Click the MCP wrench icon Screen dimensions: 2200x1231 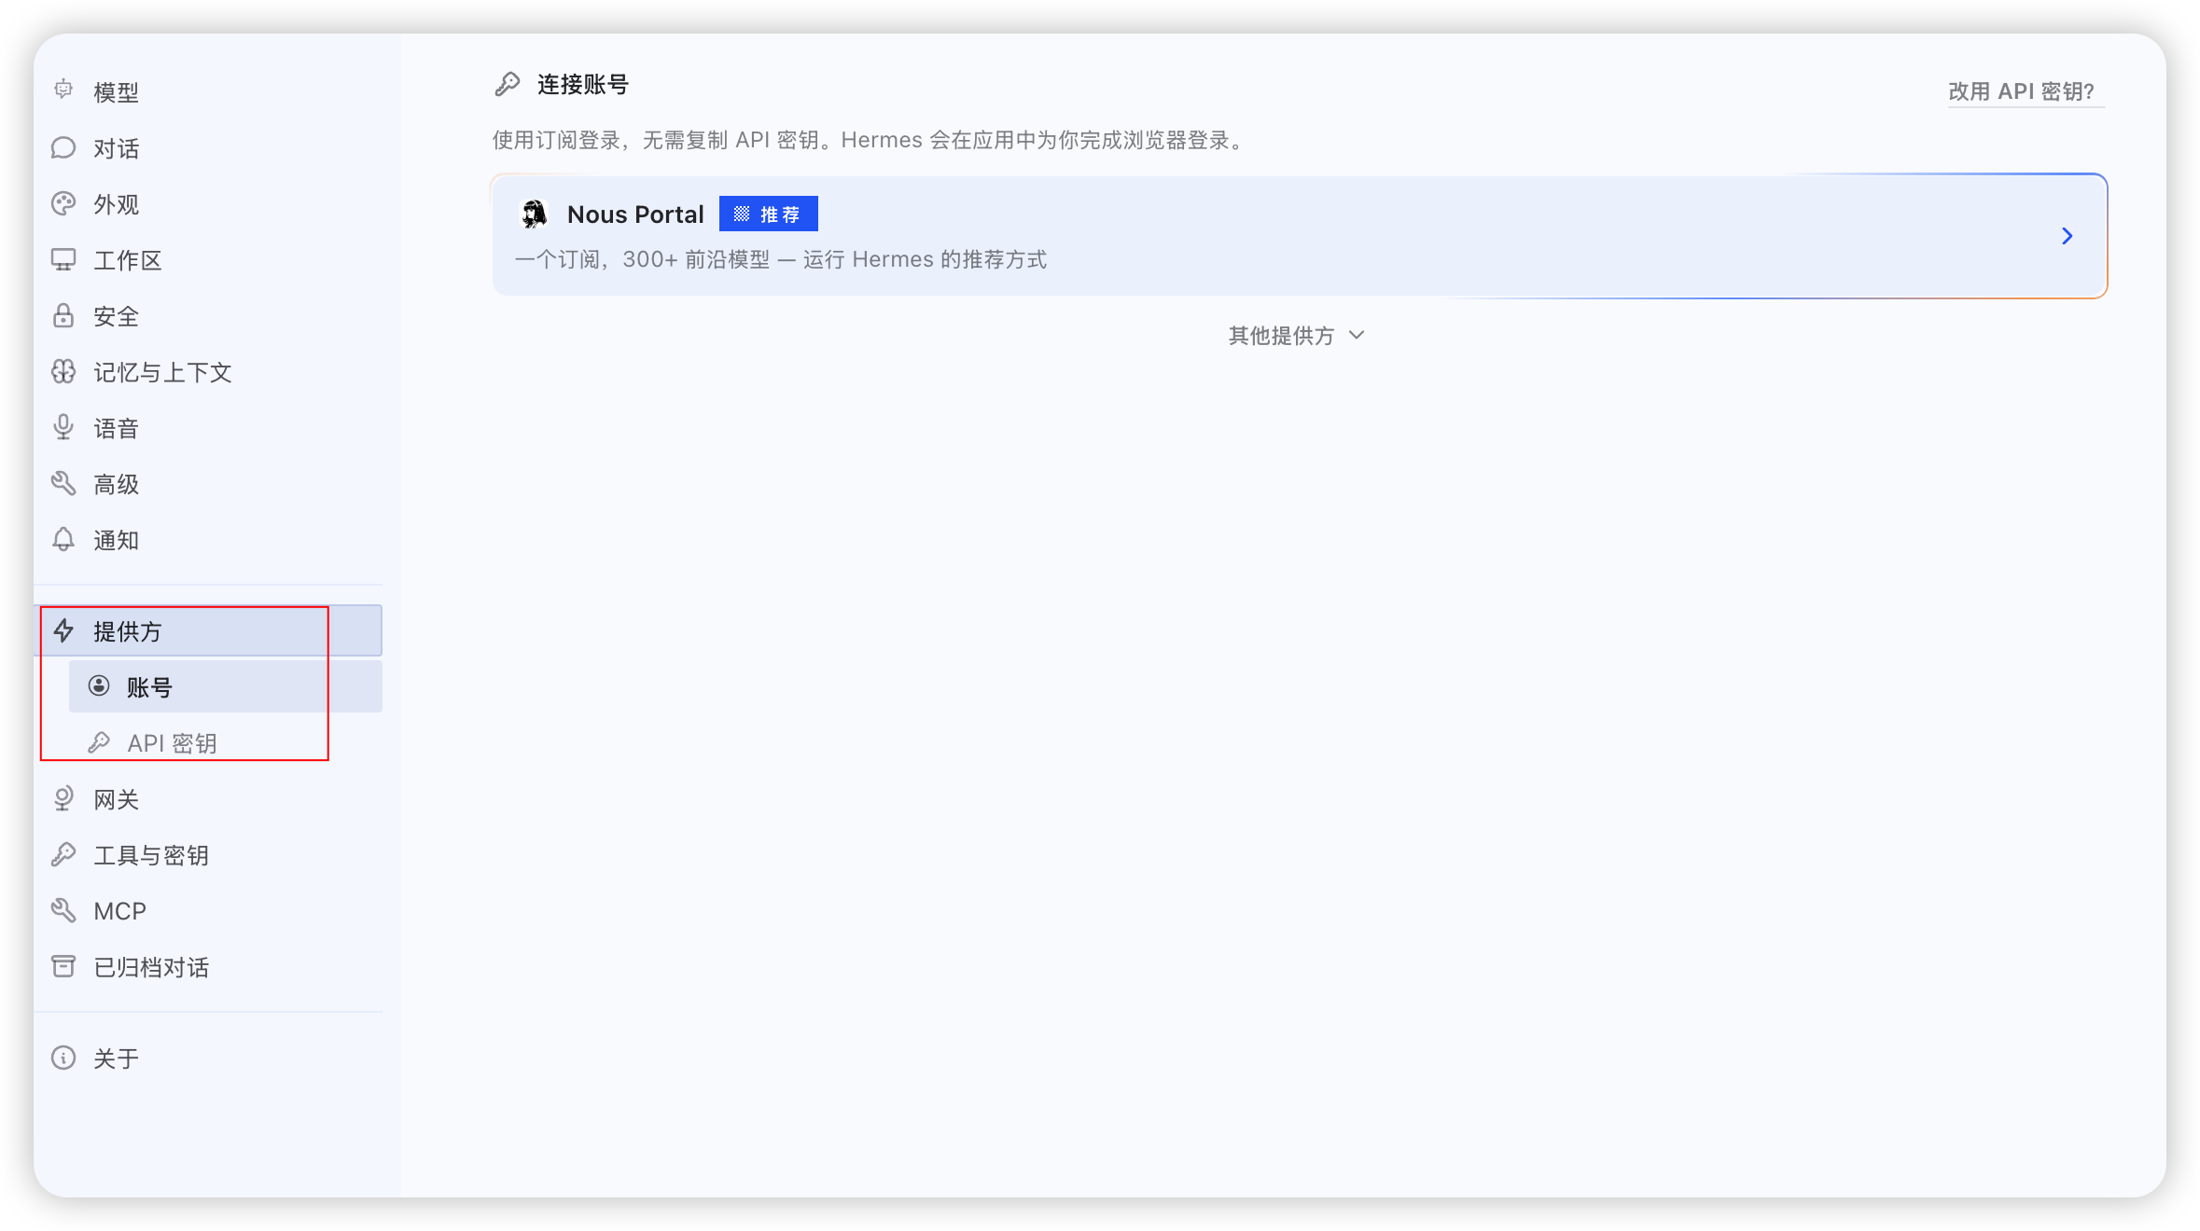click(x=63, y=910)
